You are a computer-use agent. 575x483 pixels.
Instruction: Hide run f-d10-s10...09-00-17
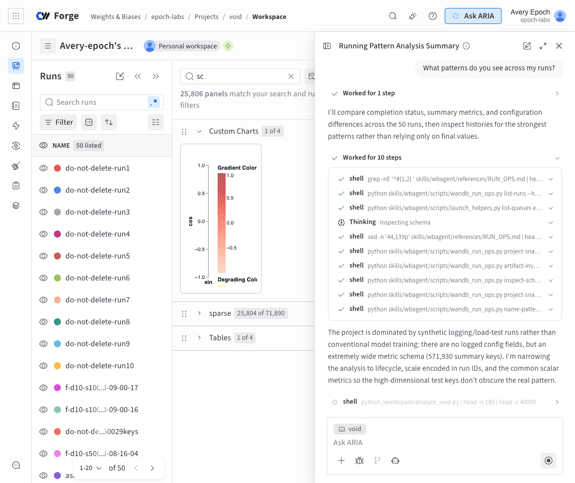[43, 388]
